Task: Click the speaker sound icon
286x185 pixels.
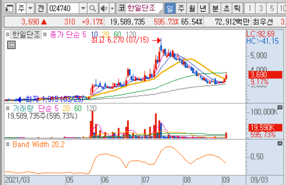Action: pyautogui.click(x=104, y=8)
